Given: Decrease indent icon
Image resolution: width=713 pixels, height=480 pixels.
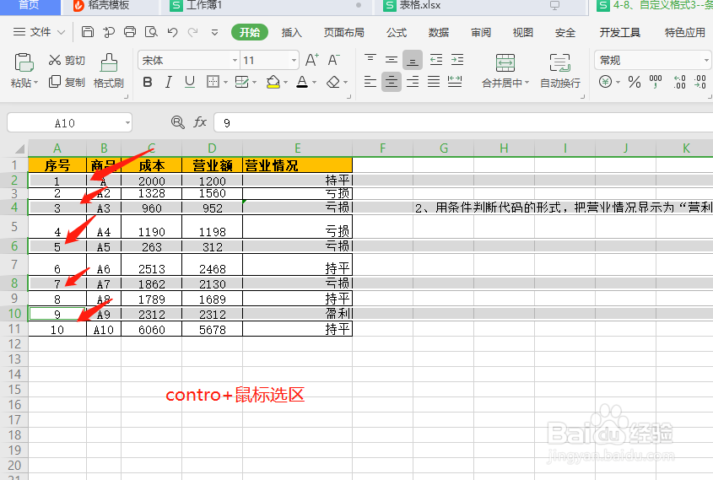Looking at the screenshot, I should [x=436, y=60].
